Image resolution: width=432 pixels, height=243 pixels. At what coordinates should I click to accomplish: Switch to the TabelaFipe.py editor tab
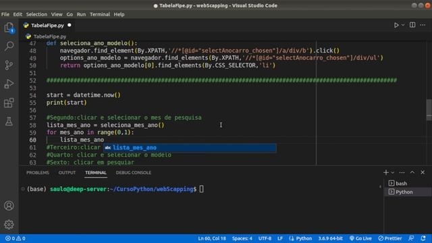47,26
